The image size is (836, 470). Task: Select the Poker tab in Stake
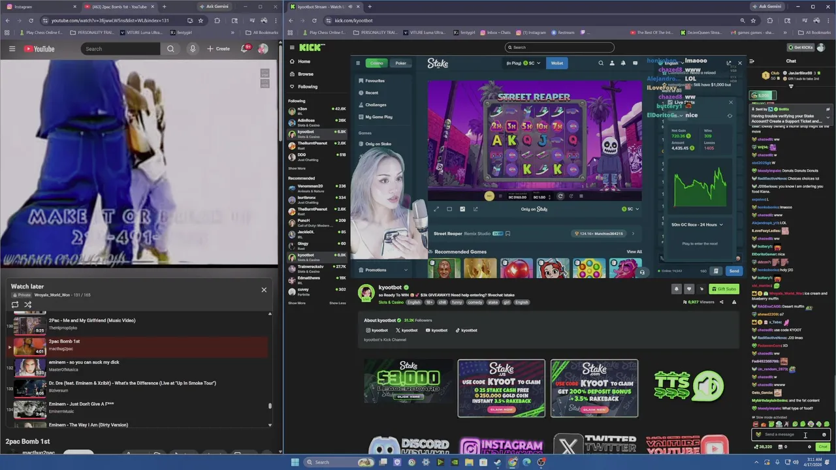point(400,63)
